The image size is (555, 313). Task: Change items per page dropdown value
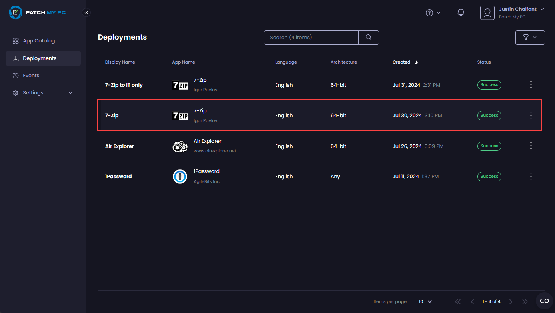[425, 301]
